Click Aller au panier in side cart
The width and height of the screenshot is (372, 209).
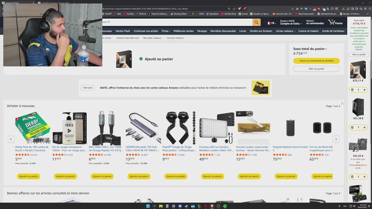coord(359,55)
